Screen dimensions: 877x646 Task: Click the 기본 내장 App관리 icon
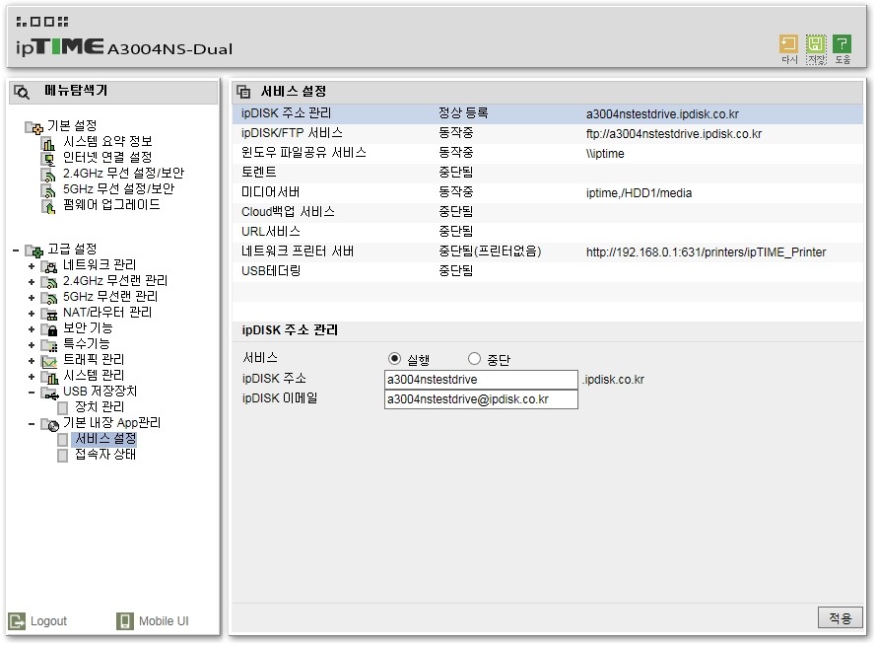[50, 425]
